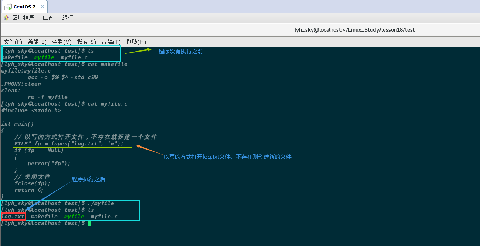Open the 文件(F) menu
Viewport: 480px width, 246px height.
tap(13, 42)
